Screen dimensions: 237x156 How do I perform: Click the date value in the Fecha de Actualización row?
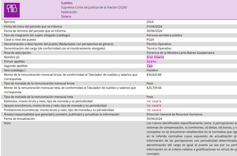click(154, 119)
